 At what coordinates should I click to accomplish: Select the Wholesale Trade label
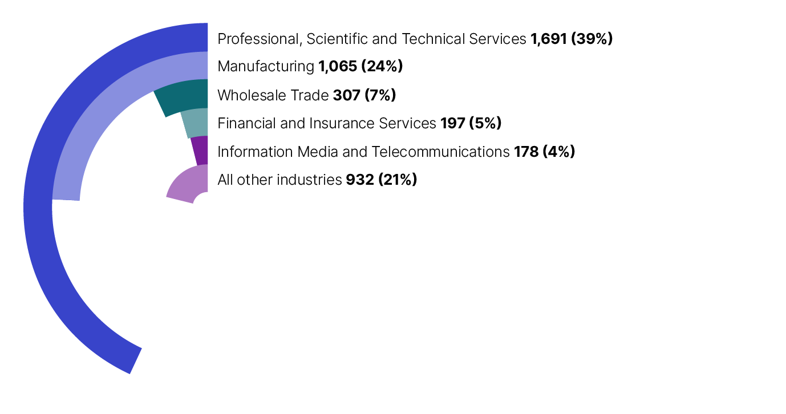273,95
